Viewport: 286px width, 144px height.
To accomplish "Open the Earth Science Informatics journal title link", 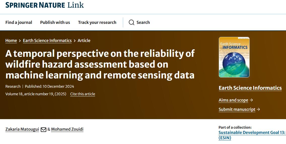I will pos(250,88).
